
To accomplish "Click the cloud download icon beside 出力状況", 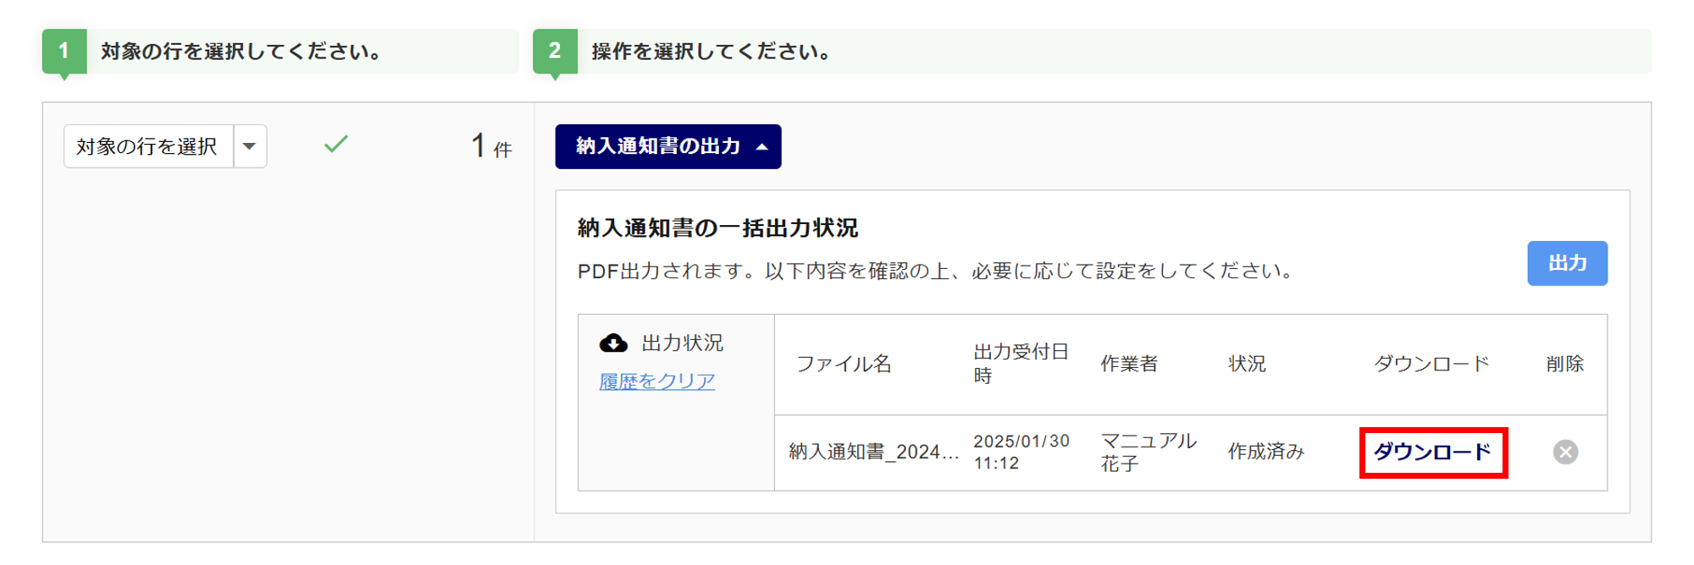I will coord(613,343).
